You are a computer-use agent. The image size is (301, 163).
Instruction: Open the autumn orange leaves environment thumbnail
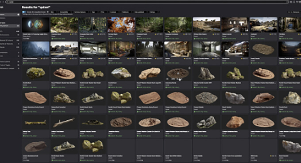coord(121,25)
